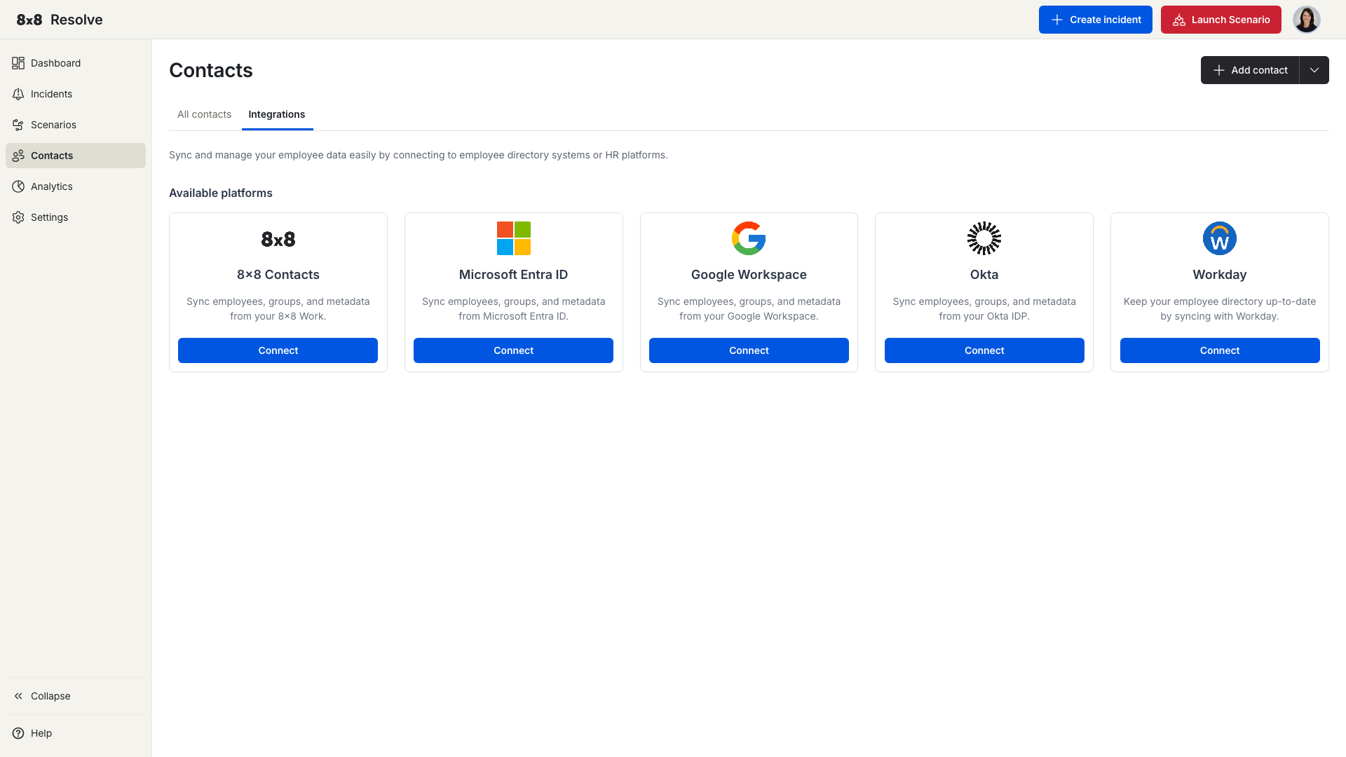This screenshot has height=757, width=1346.
Task: Click the 8x8 Resolve logo
Action: point(60,20)
